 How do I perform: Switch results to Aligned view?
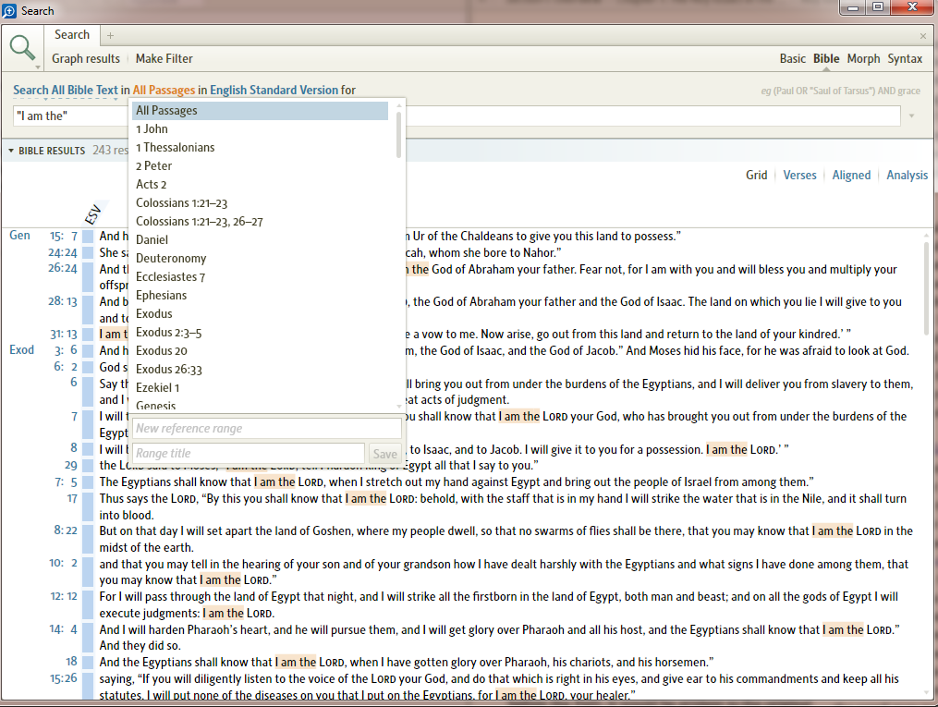pyautogui.click(x=851, y=176)
